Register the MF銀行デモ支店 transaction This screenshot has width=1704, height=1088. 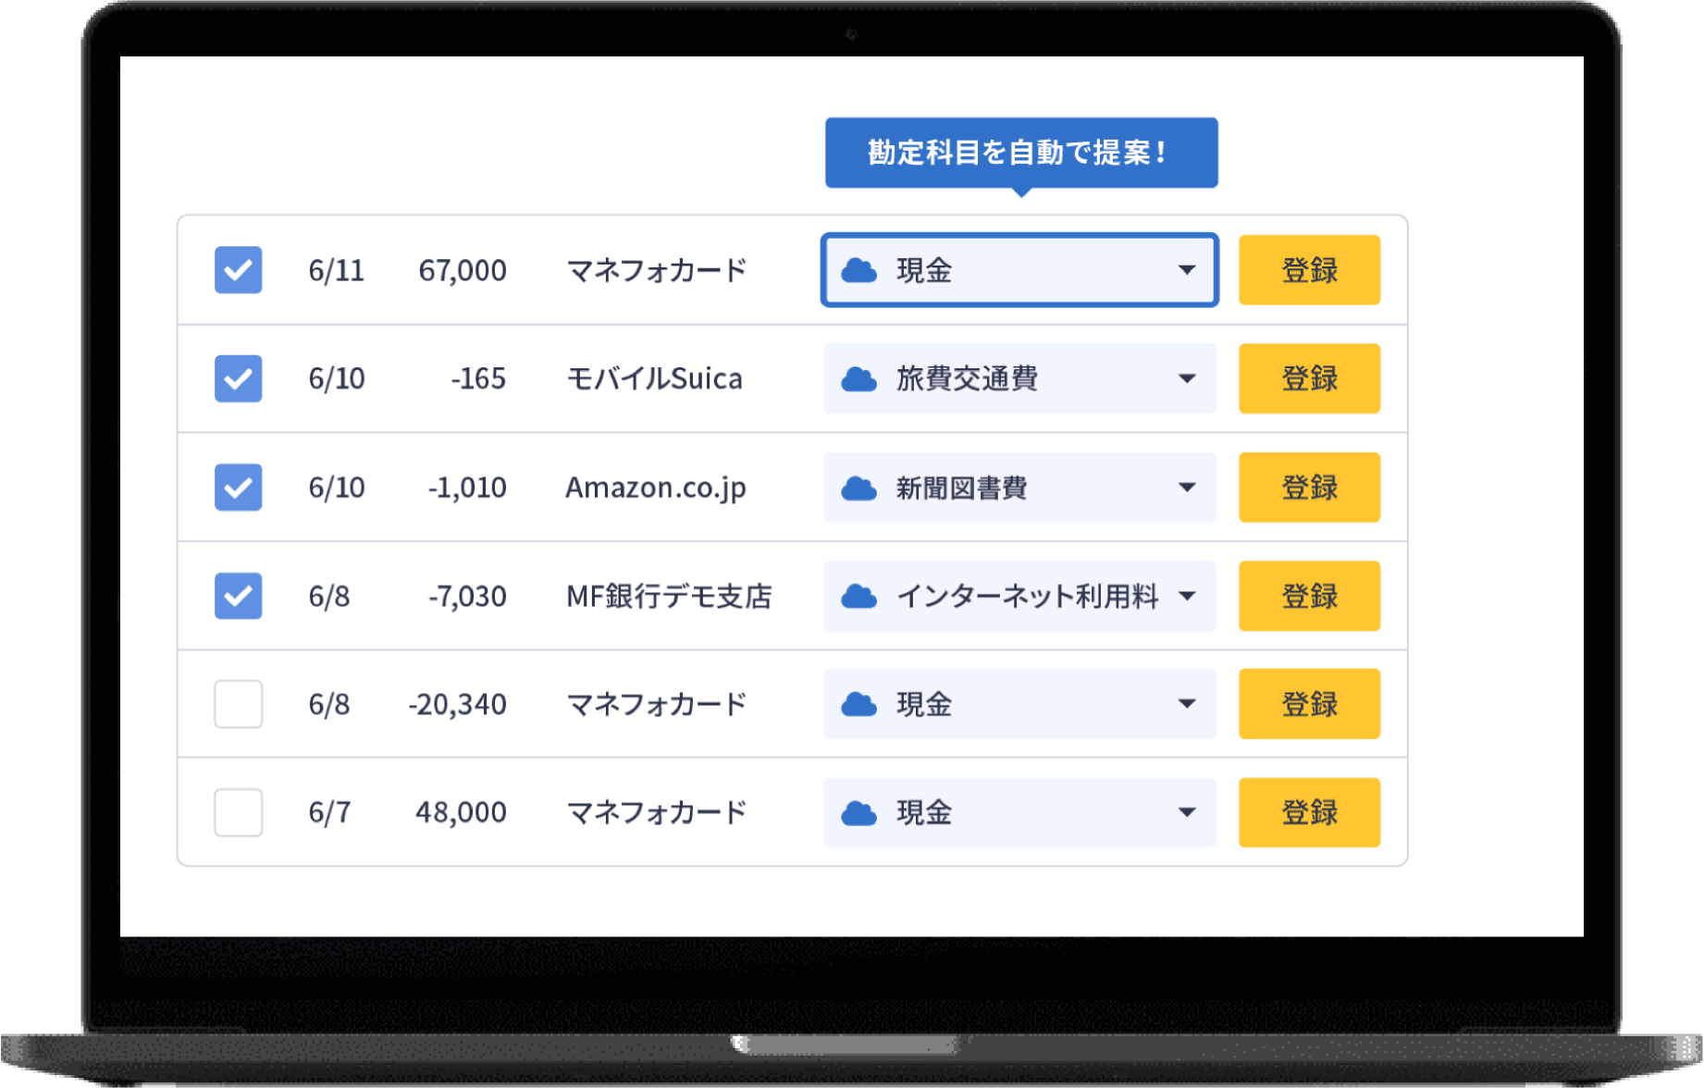[1309, 596]
